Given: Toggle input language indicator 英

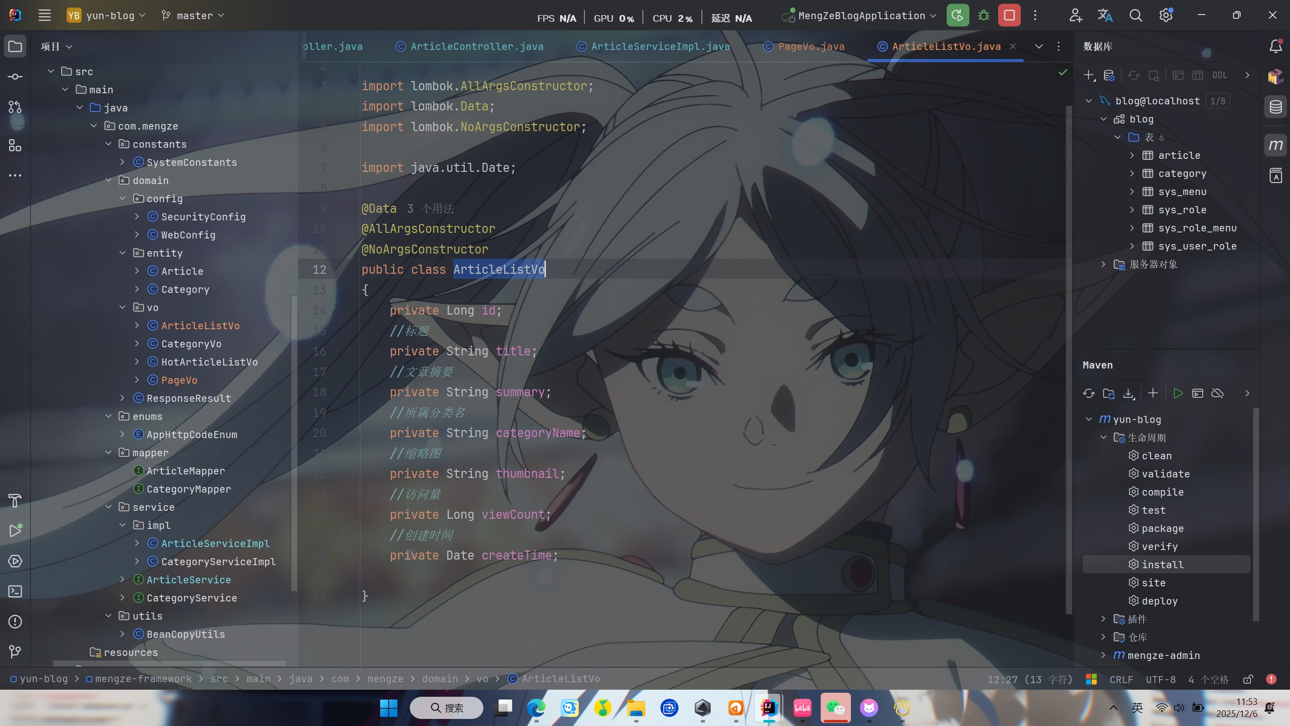Looking at the screenshot, I should 1137,708.
